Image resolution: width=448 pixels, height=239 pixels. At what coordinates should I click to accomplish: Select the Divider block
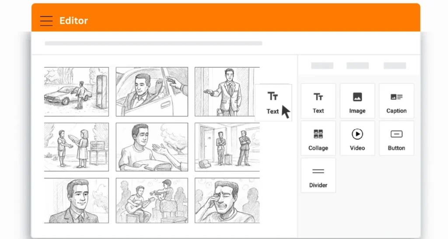point(318,175)
